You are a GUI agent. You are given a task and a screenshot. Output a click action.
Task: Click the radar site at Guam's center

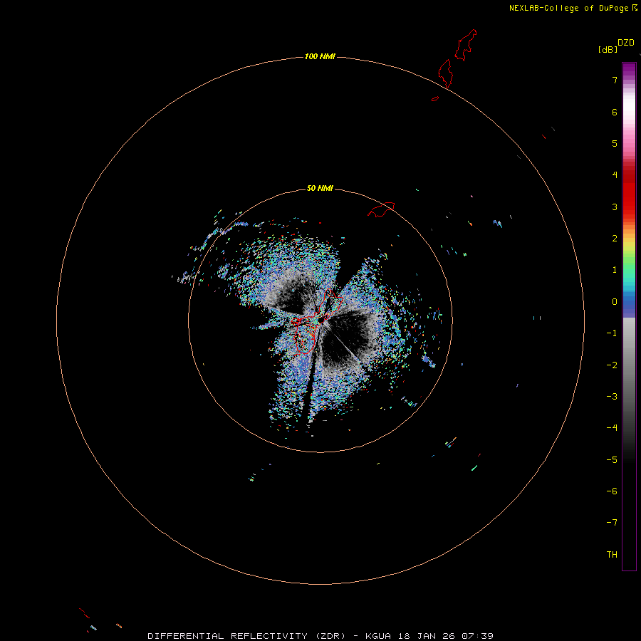pos(322,320)
